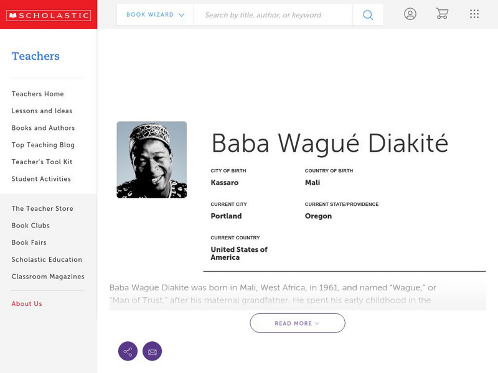
Task: Click the Teachers sidebar heading
Action: pyautogui.click(x=35, y=56)
